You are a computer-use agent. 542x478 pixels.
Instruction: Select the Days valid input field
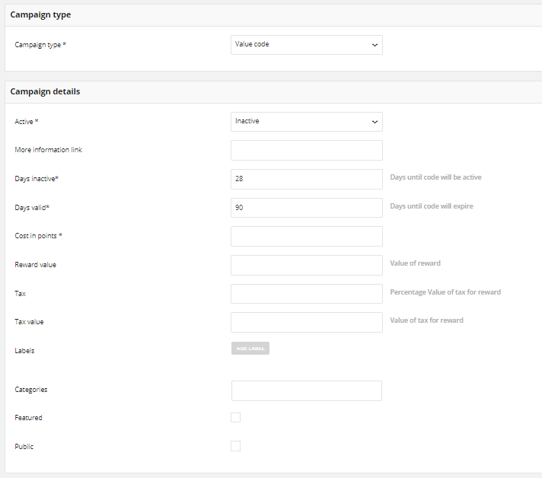307,208
